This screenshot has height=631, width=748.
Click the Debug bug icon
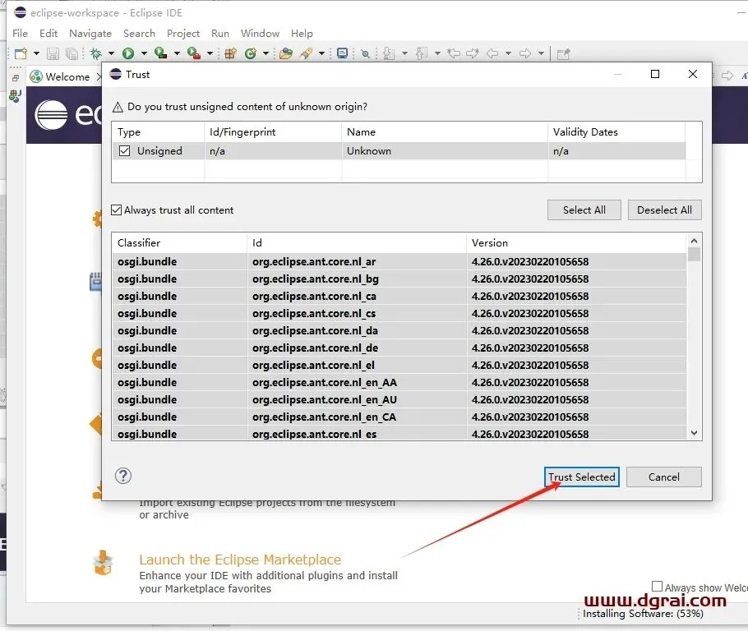tap(96, 53)
